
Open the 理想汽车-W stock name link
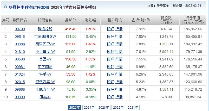(45, 82)
